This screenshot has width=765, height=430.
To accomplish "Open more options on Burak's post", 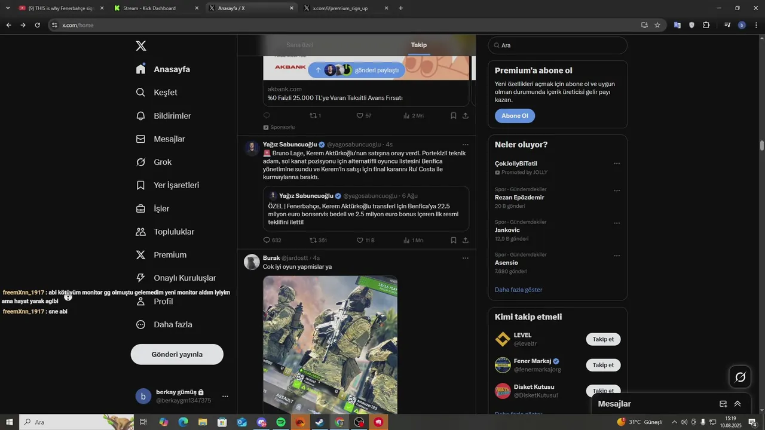I will click(x=466, y=258).
